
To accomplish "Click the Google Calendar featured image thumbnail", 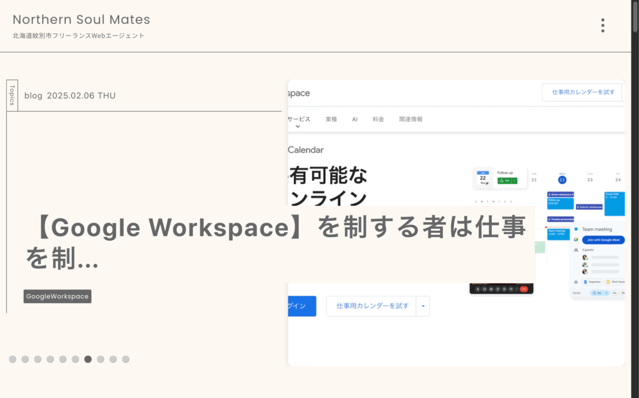I will pos(456,223).
